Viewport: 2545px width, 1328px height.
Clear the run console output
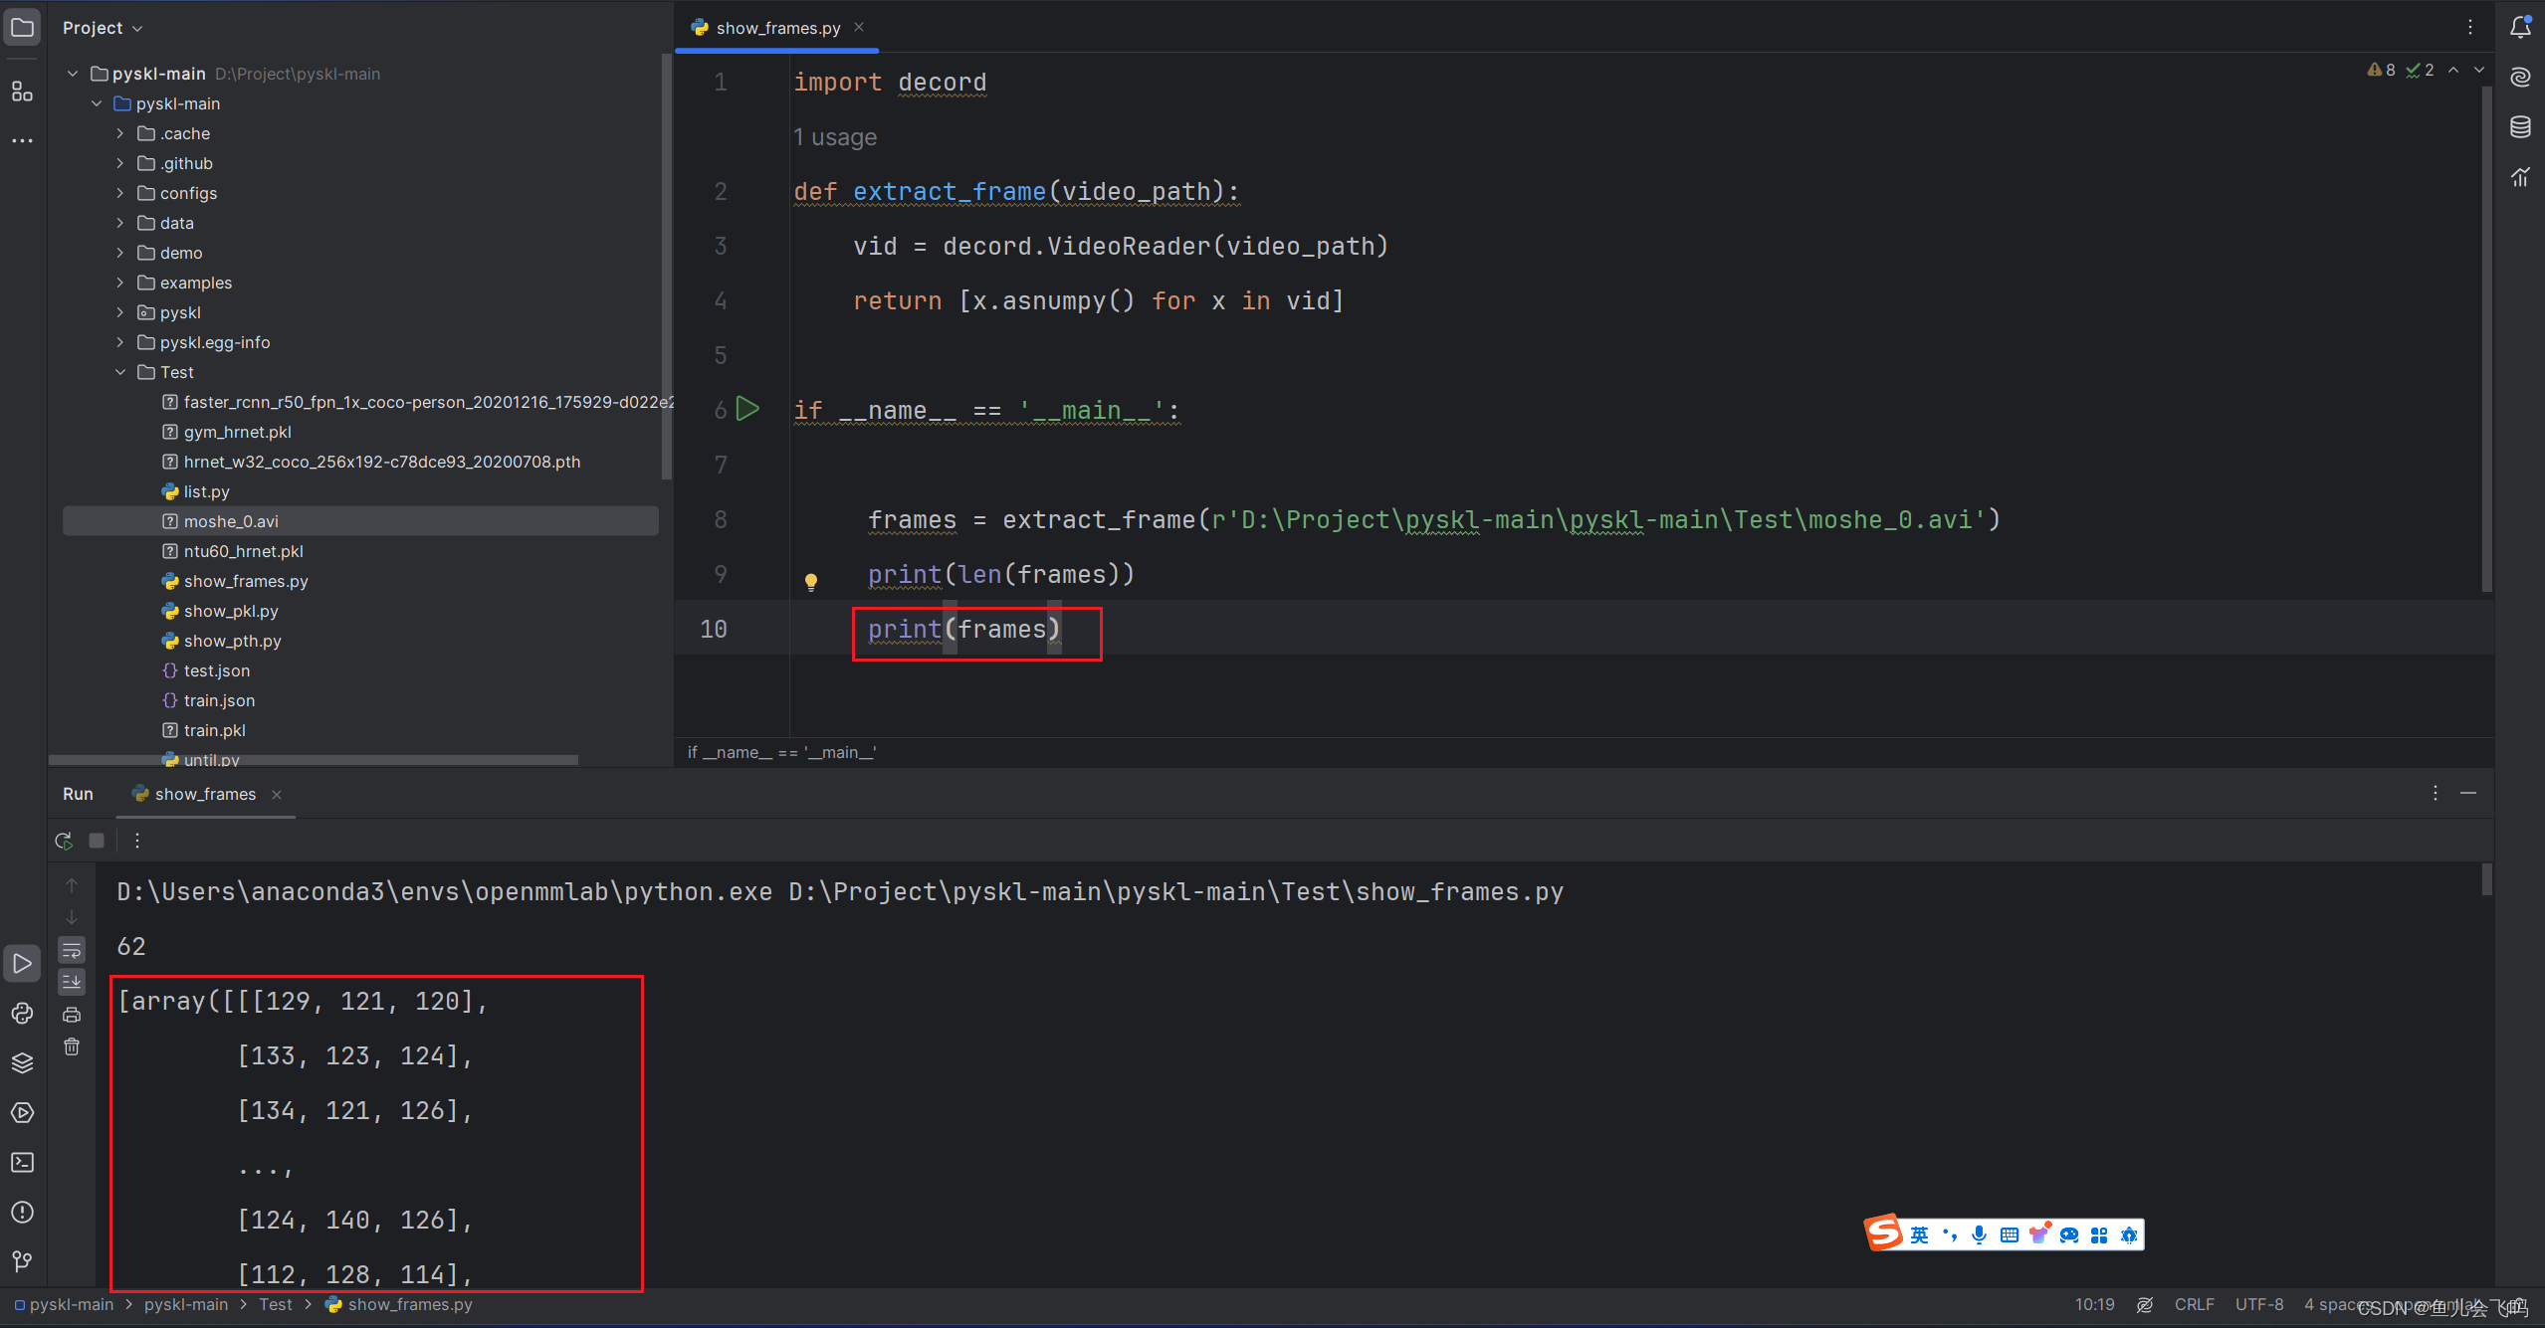(72, 1045)
